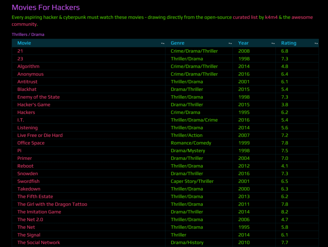Sort table by Movie header label

pyautogui.click(x=24, y=43)
